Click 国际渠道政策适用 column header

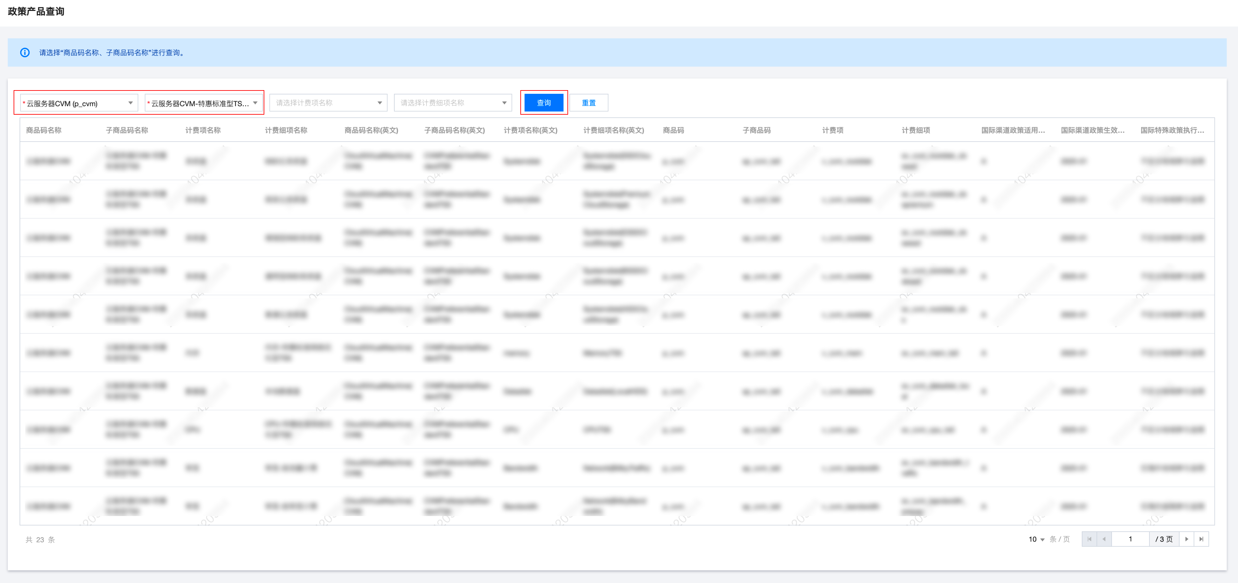click(1012, 130)
